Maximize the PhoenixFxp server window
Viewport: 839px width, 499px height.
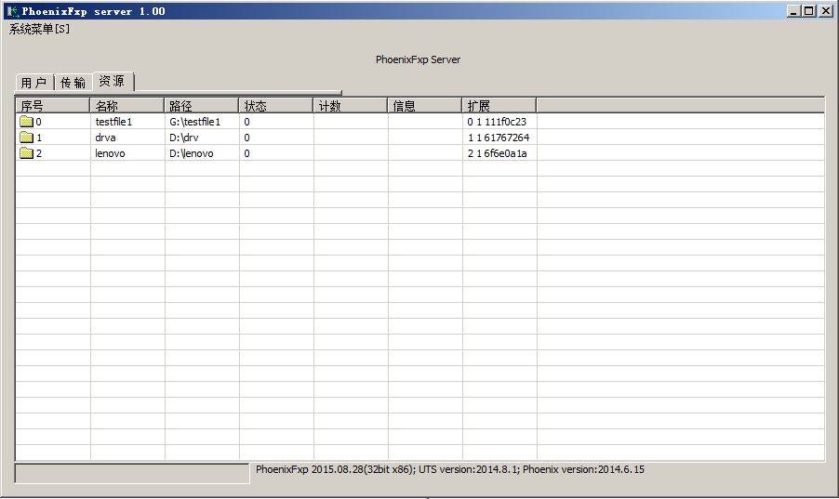click(x=809, y=11)
